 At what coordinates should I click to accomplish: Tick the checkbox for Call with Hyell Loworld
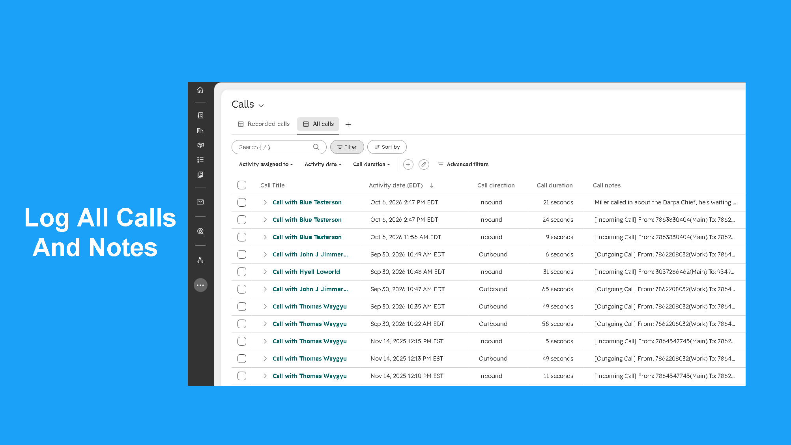242,272
